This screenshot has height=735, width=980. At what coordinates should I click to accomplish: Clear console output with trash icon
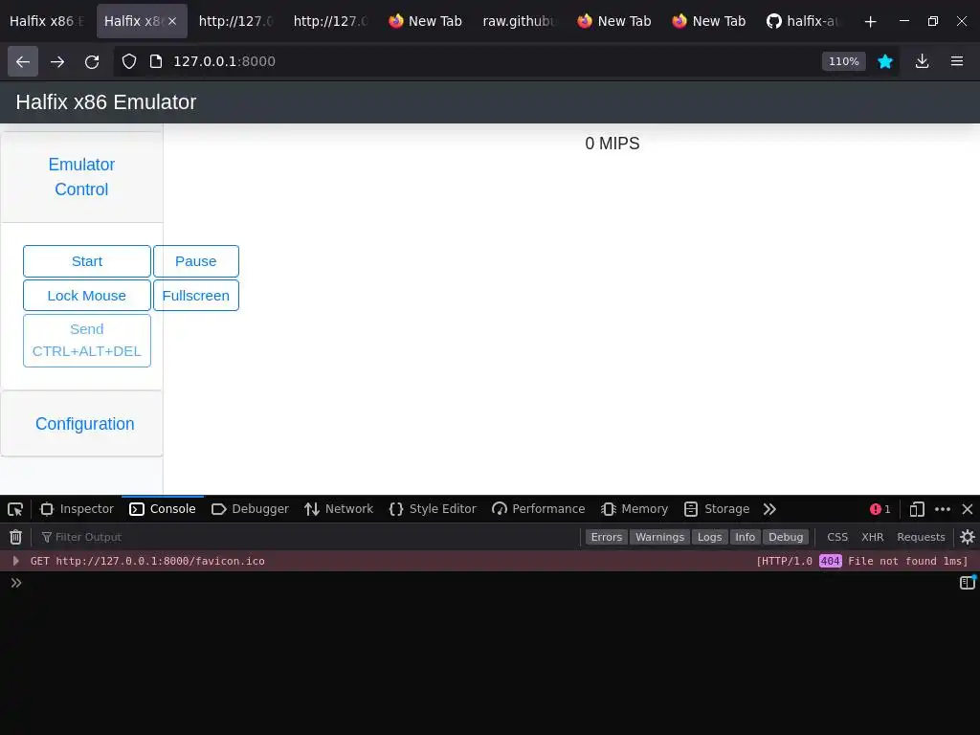point(15,537)
